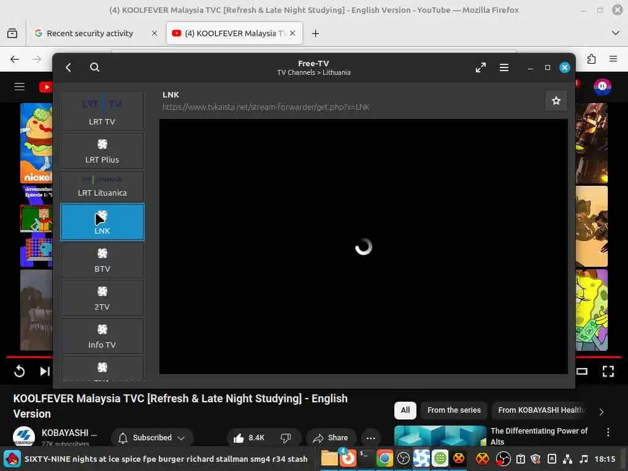Open The Differentiating Power of Alts video
This screenshot has height=471, width=628.
click(538, 436)
